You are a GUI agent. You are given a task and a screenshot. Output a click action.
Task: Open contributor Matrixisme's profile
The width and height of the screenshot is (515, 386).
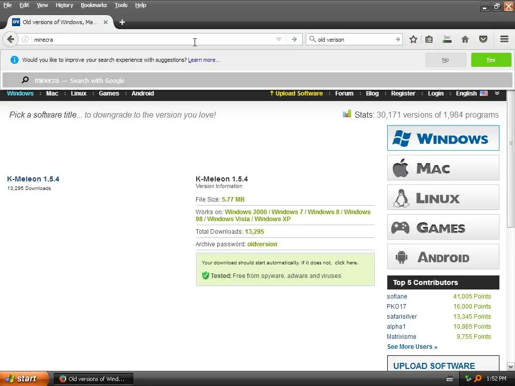click(401, 336)
